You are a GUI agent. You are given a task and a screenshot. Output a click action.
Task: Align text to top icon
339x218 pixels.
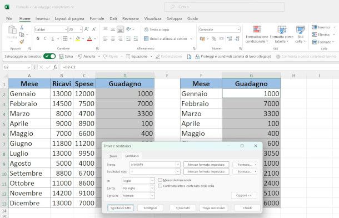pos(106,29)
